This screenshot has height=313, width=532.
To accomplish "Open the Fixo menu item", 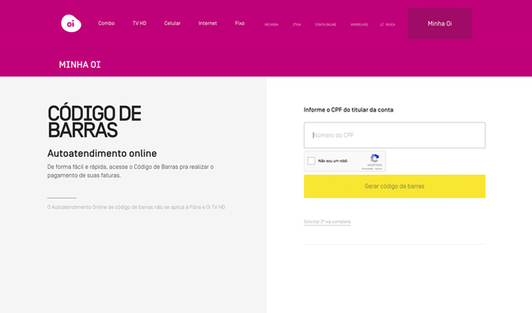I will 239,23.
